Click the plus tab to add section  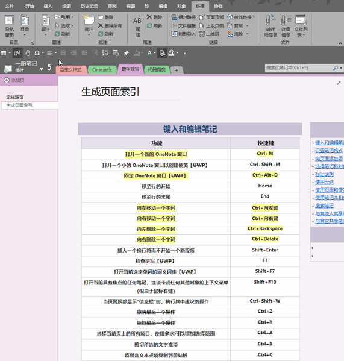click(177, 70)
